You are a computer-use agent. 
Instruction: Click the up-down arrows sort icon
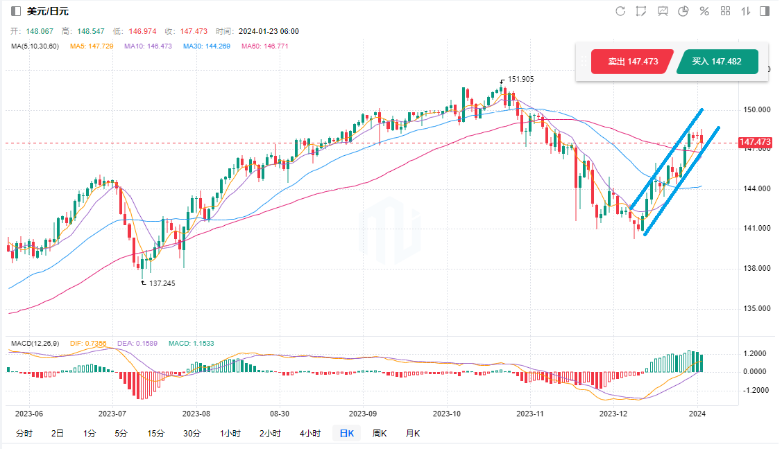pyautogui.click(x=746, y=11)
